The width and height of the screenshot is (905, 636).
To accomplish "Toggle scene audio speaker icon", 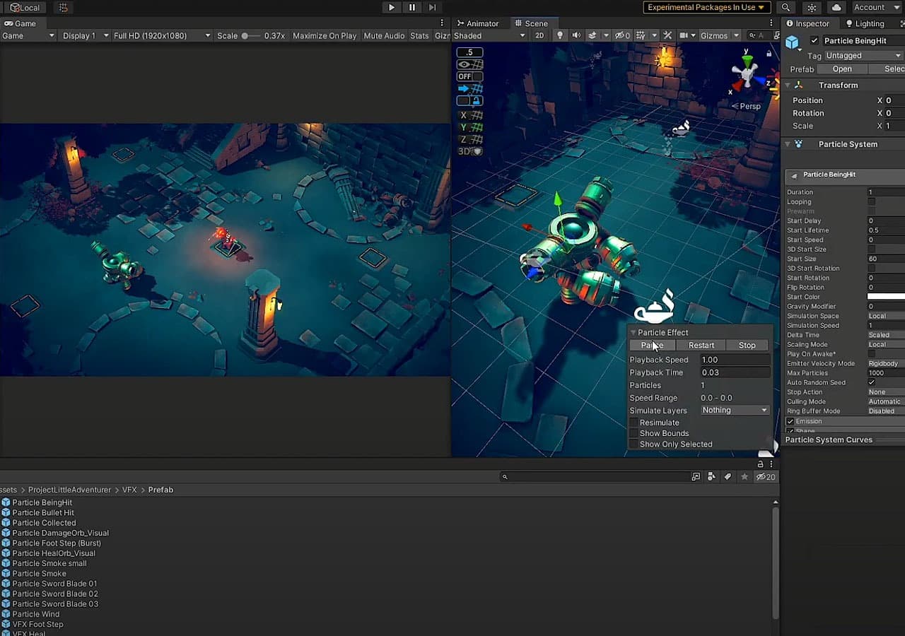I will click(x=576, y=35).
